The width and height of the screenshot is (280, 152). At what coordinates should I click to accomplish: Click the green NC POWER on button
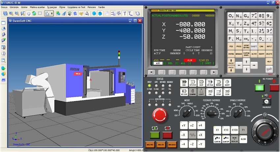coord(260,88)
